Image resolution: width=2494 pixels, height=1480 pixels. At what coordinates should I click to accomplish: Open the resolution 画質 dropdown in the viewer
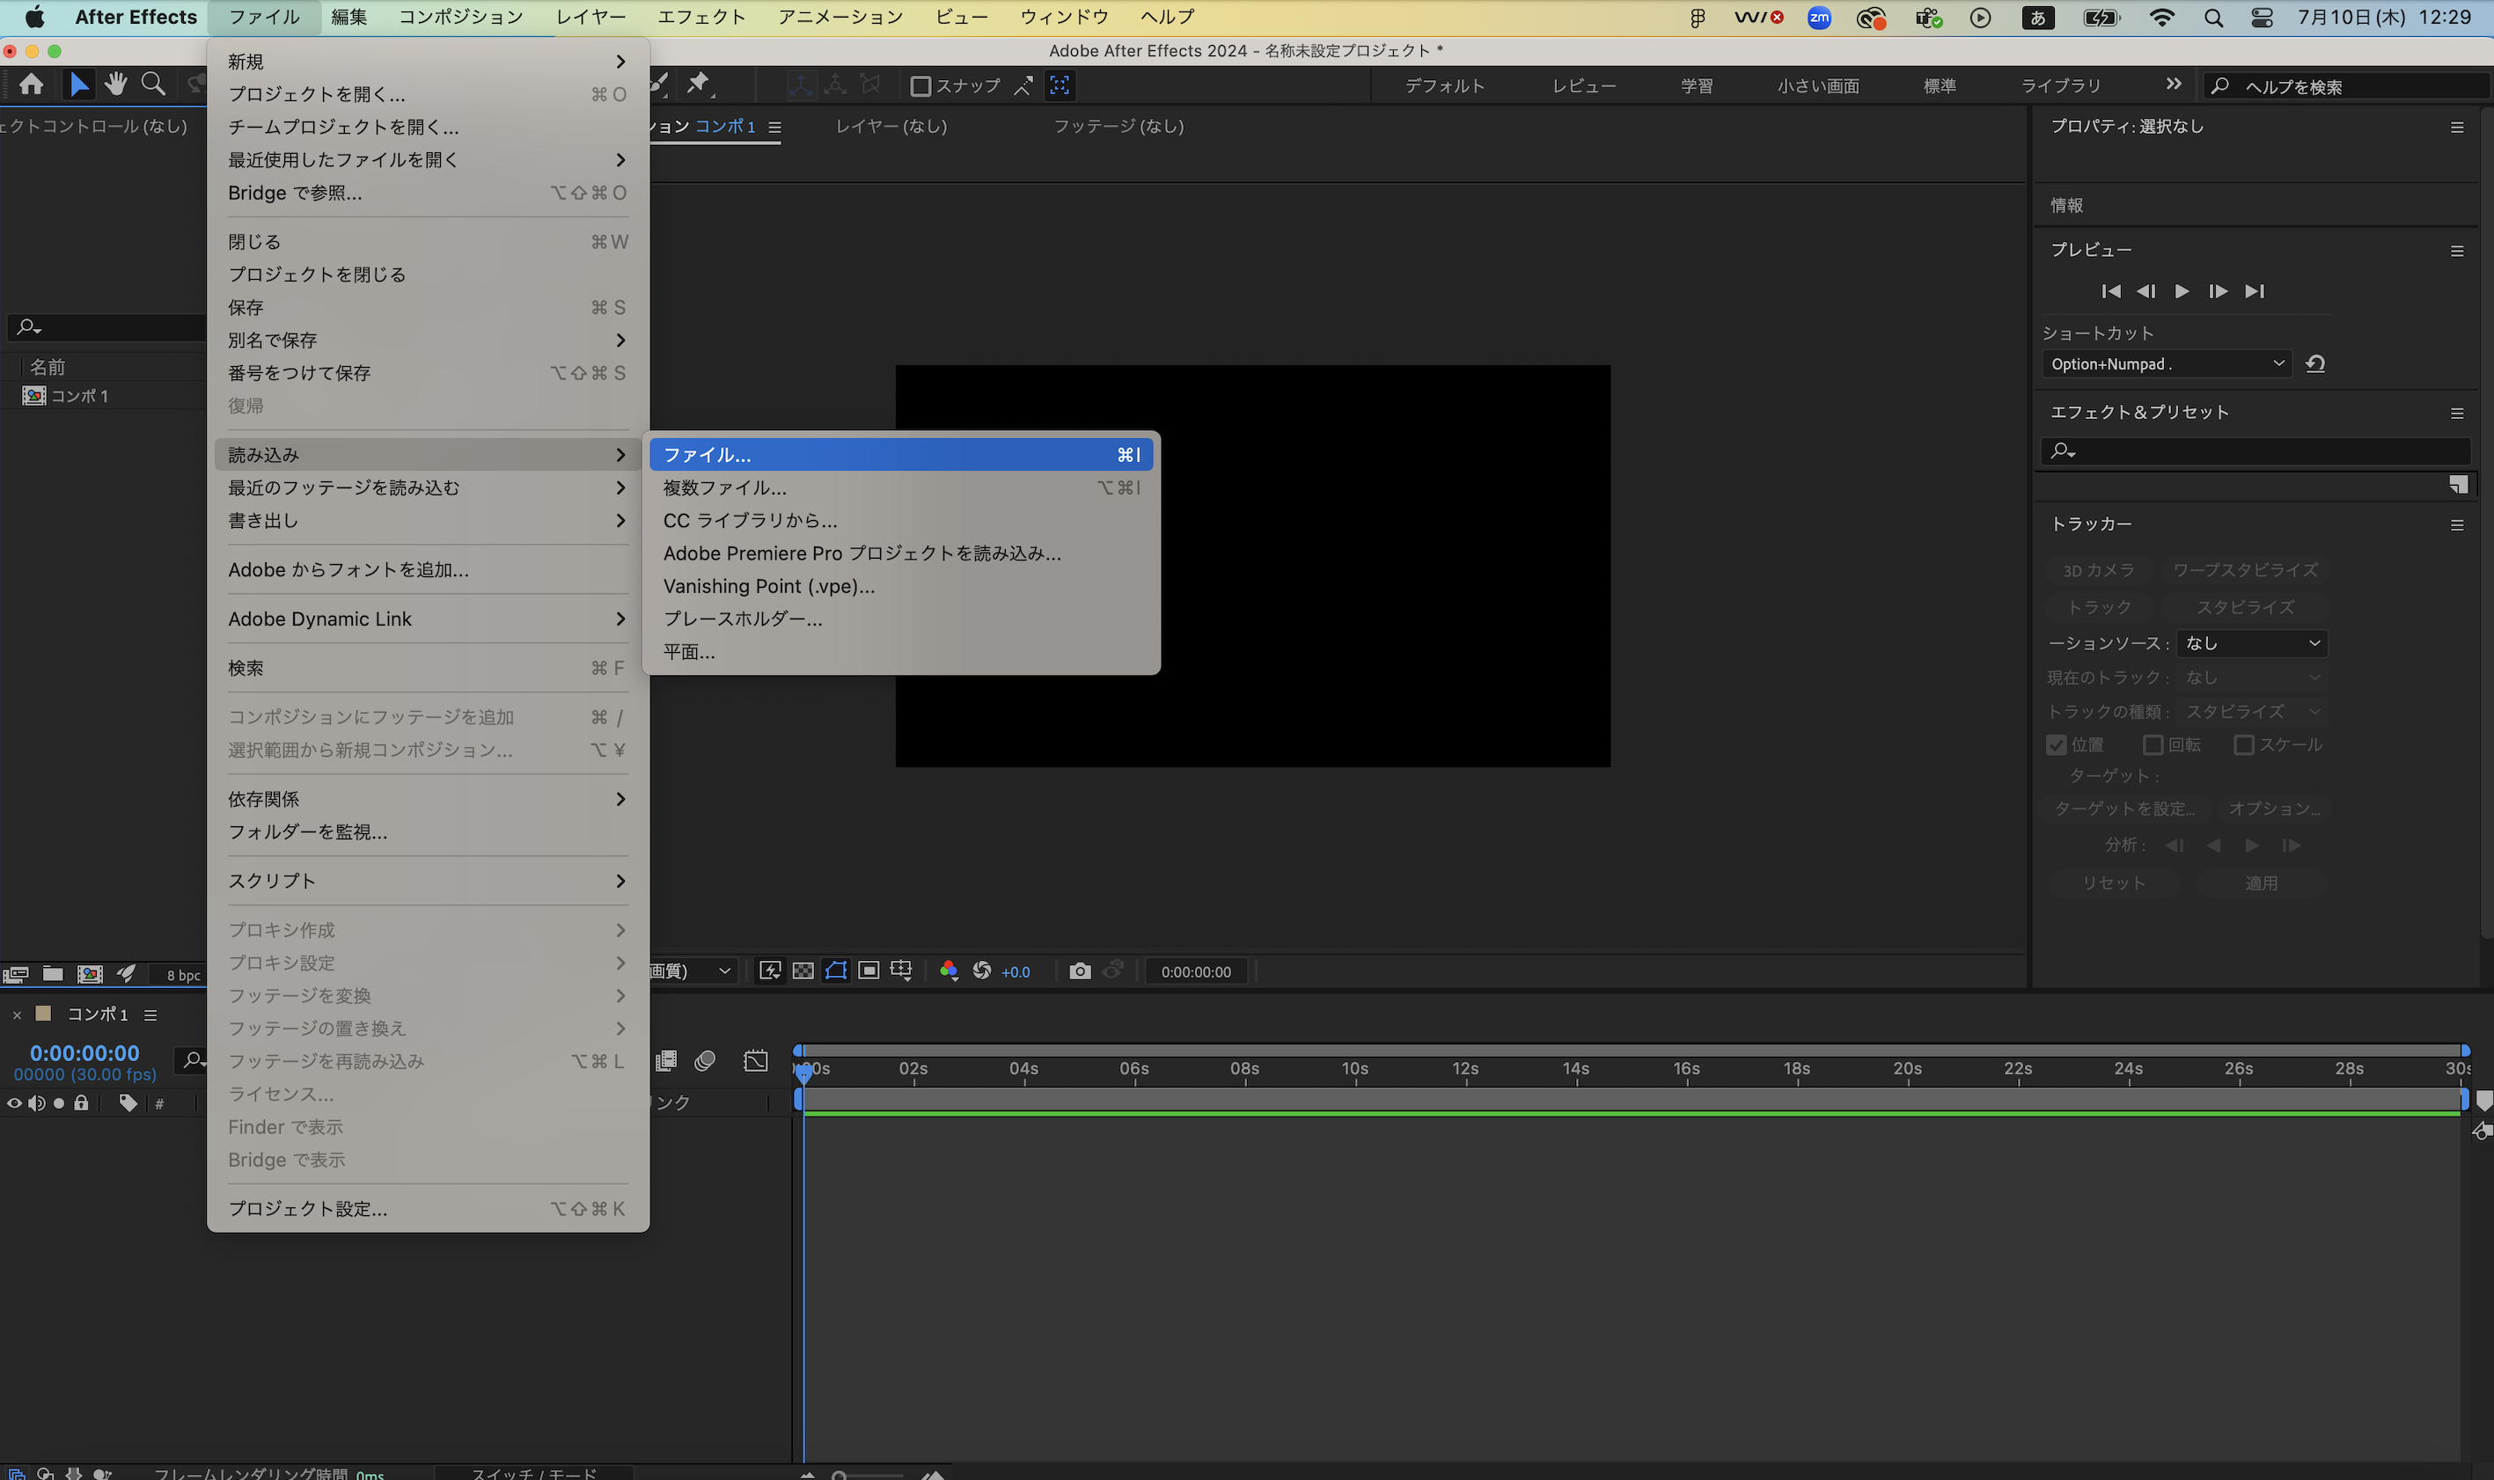[693, 971]
